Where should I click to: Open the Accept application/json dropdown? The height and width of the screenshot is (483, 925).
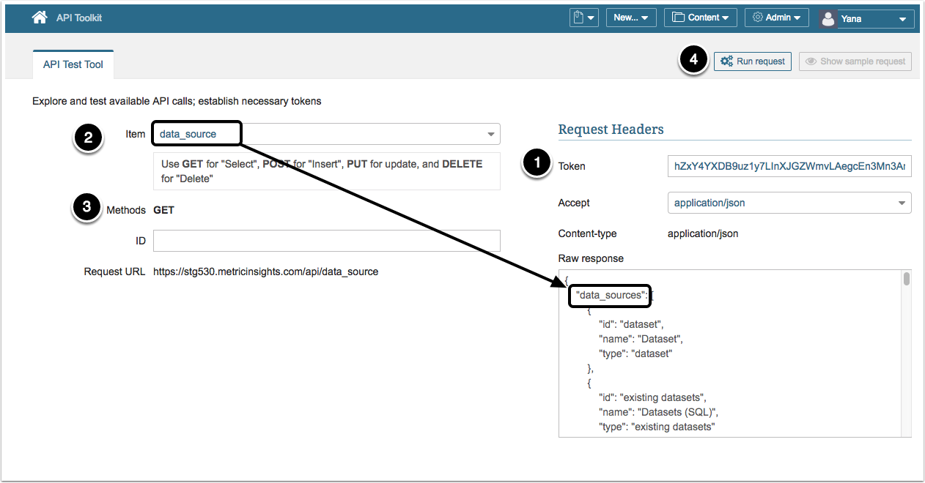tap(789, 203)
